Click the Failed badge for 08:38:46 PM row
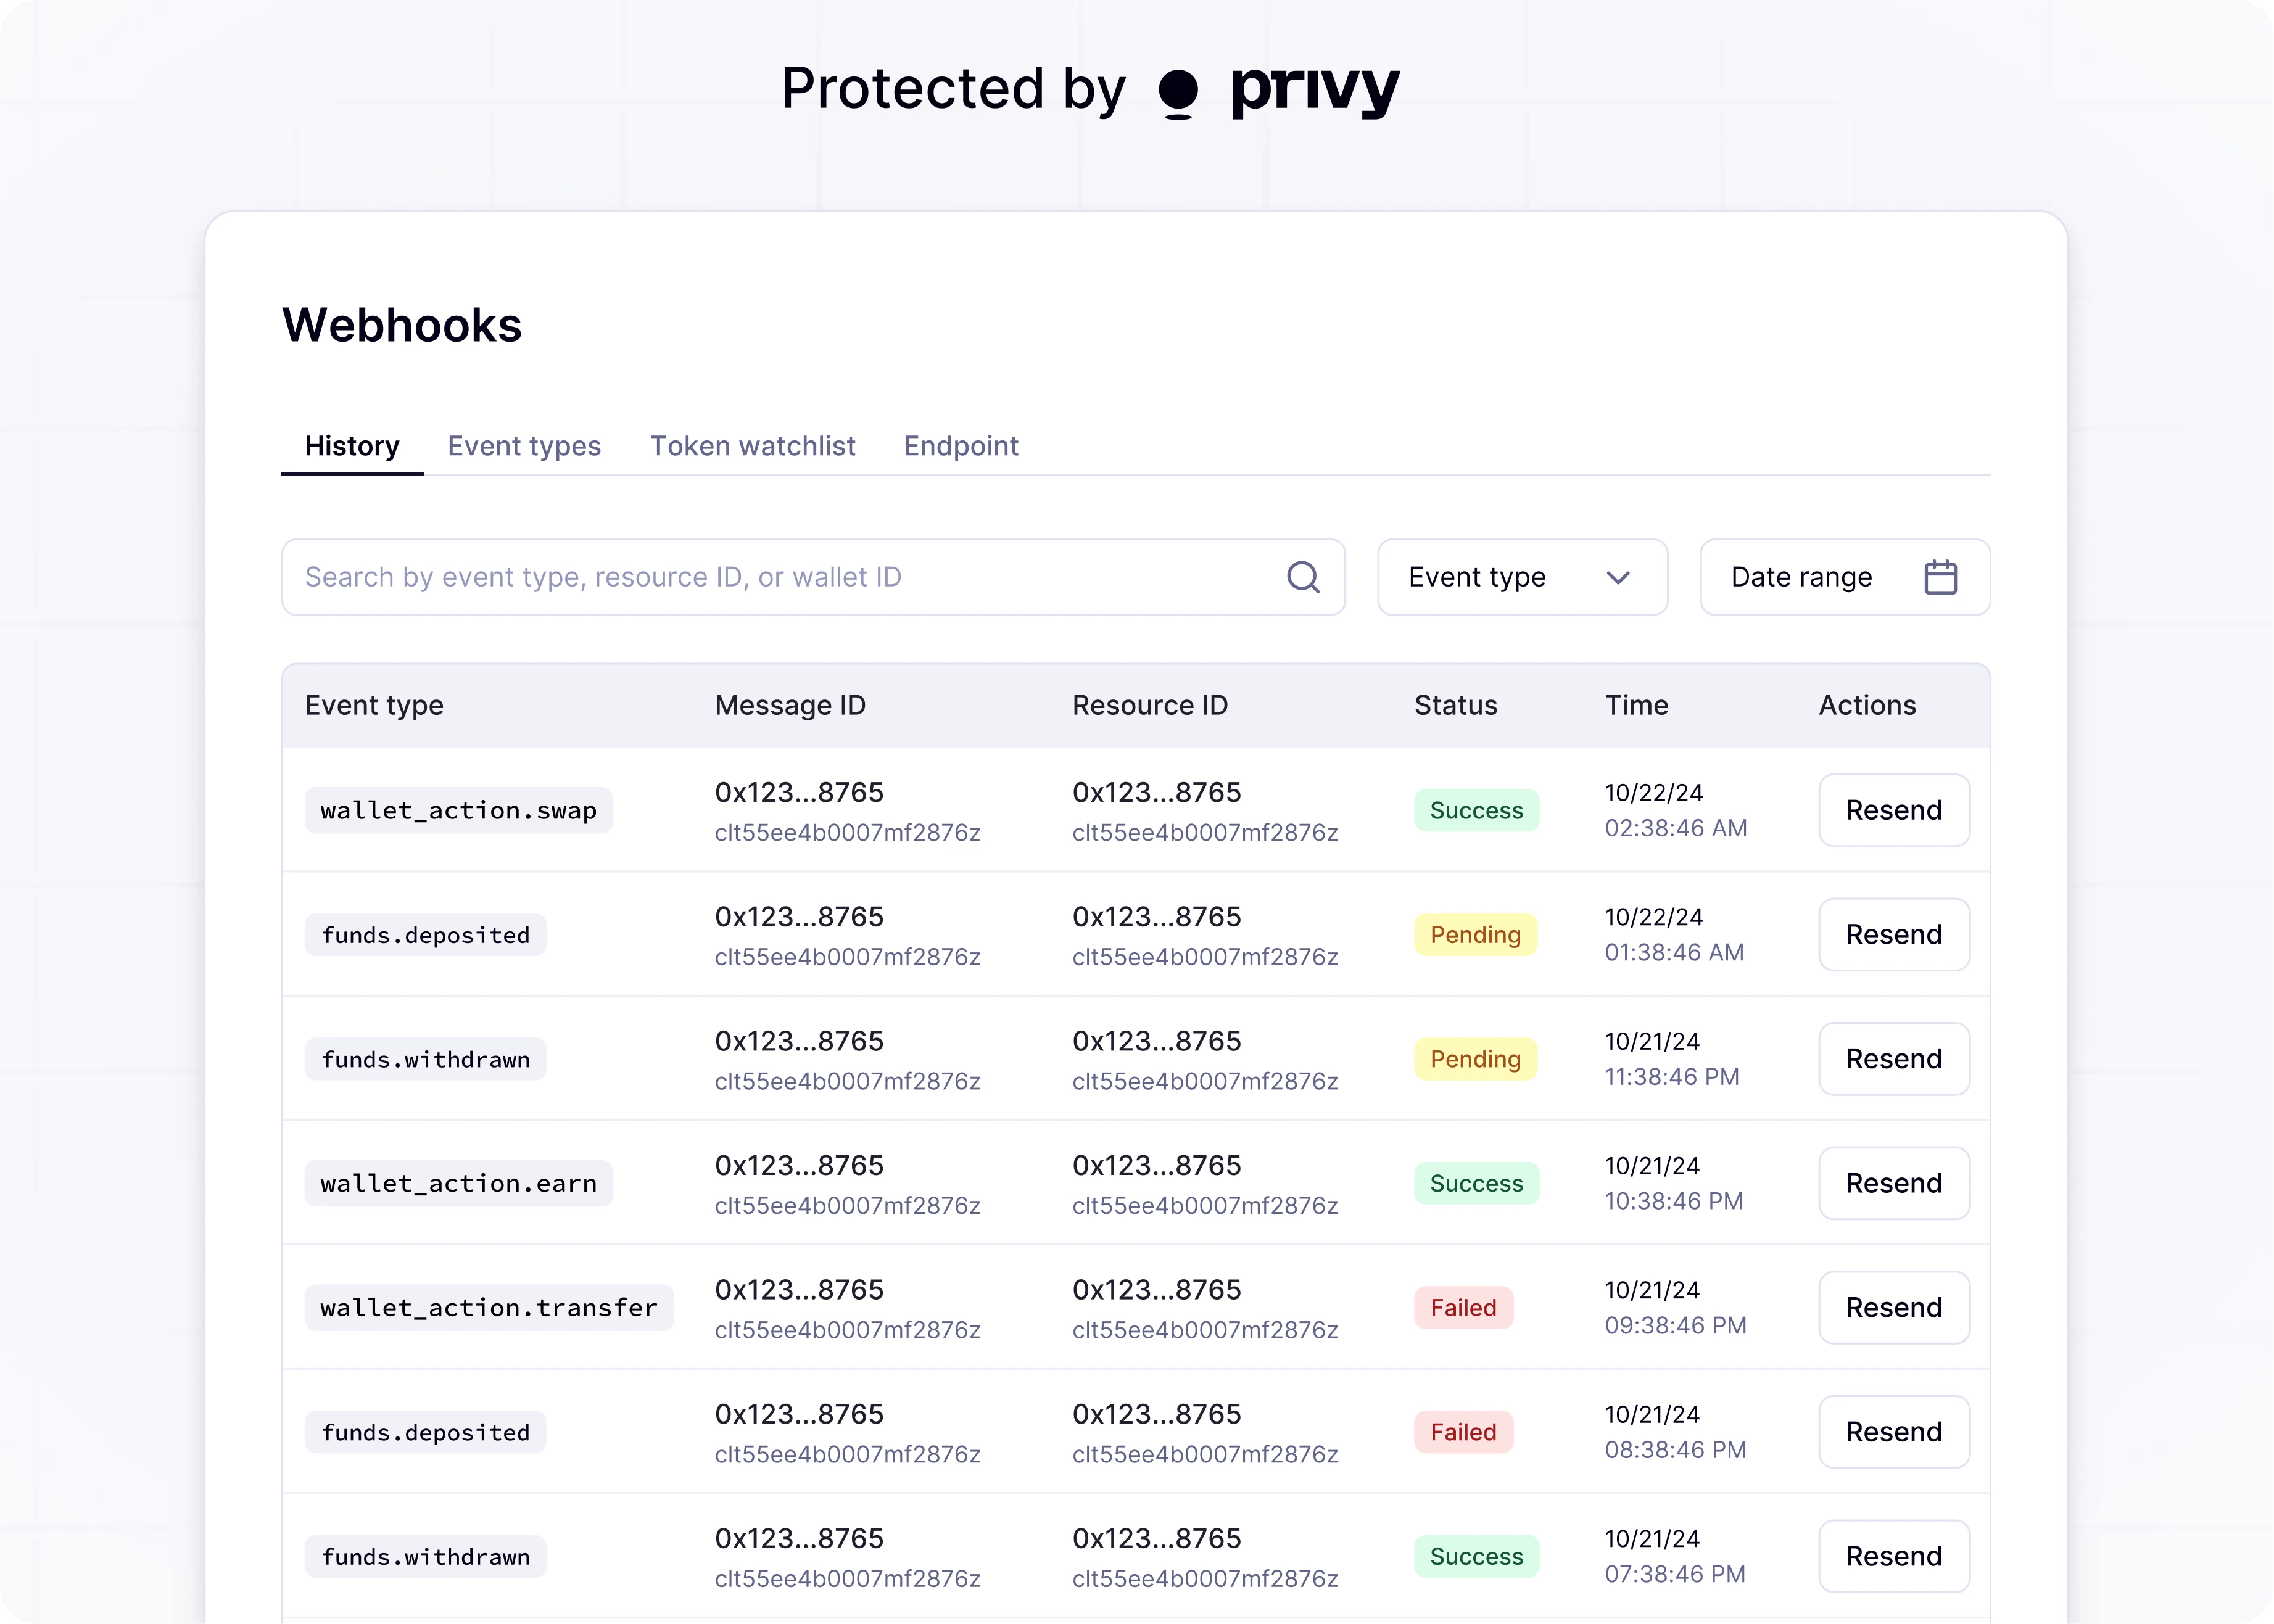Image resolution: width=2274 pixels, height=1624 pixels. [x=1463, y=1432]
